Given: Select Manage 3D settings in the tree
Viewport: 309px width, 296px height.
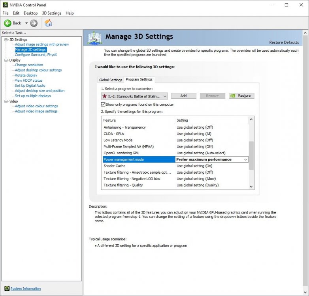Looking at the screenshot, I should click(x=30, y=50).
